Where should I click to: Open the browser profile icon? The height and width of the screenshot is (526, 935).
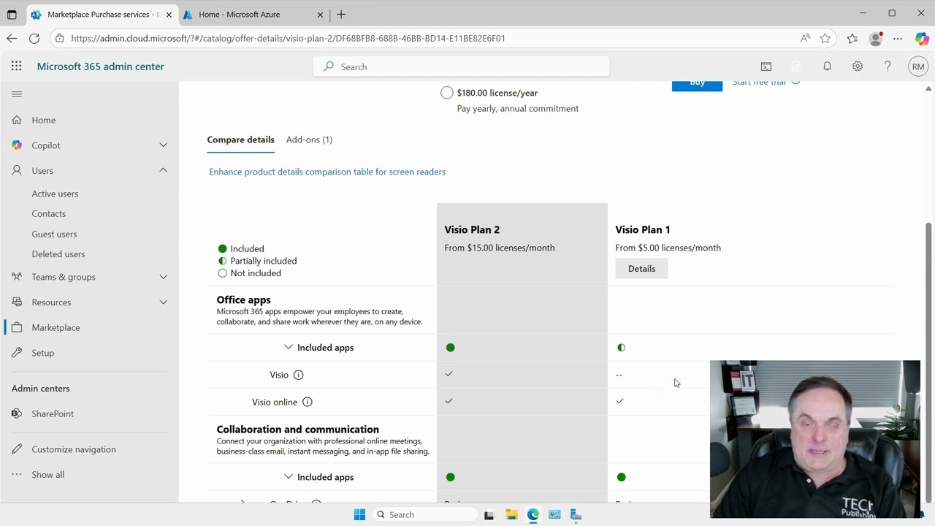click(x=875, y=38)
